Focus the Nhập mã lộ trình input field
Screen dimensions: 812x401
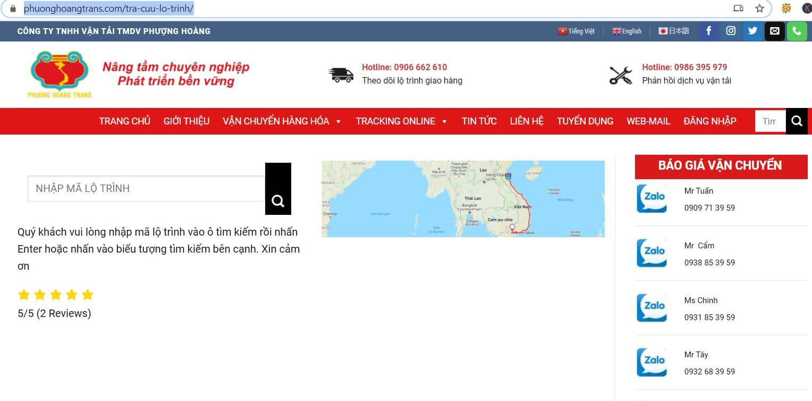point(147,188)
